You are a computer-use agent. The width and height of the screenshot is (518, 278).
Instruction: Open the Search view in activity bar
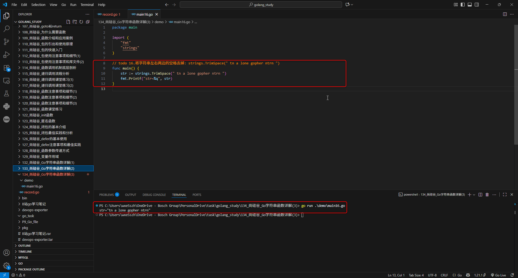pyautogui.click(x=6, y=29)
